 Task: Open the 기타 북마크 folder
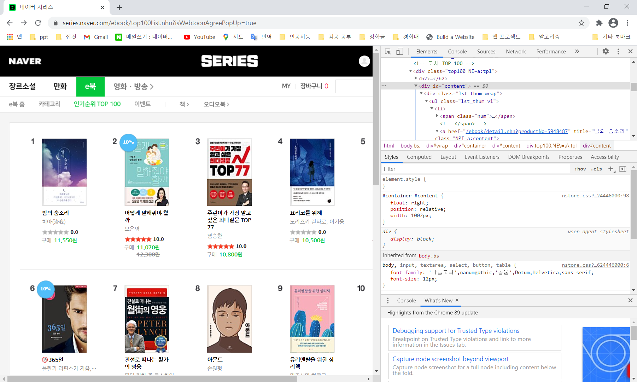pyautogui.click(x=611, y=37)
